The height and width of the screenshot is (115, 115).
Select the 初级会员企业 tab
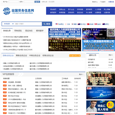48,56
